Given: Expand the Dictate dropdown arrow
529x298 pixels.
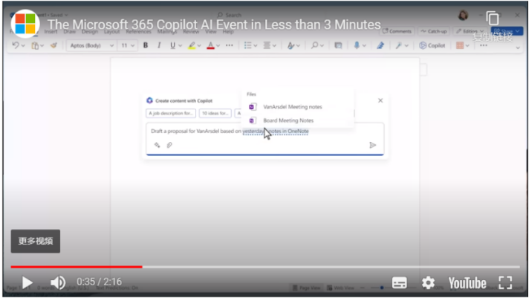Looking at the screenshot, I should tap(364, 45).
